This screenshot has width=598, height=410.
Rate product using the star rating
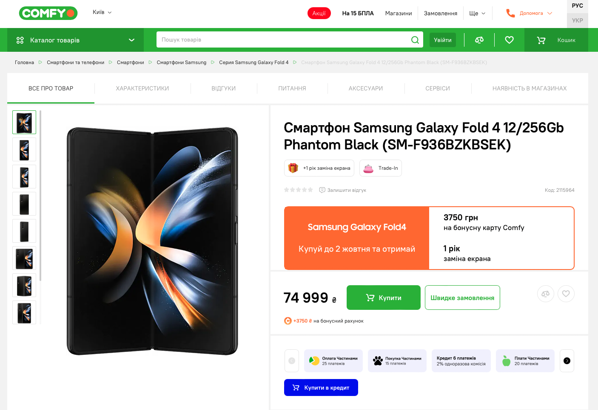click(299, 190)
